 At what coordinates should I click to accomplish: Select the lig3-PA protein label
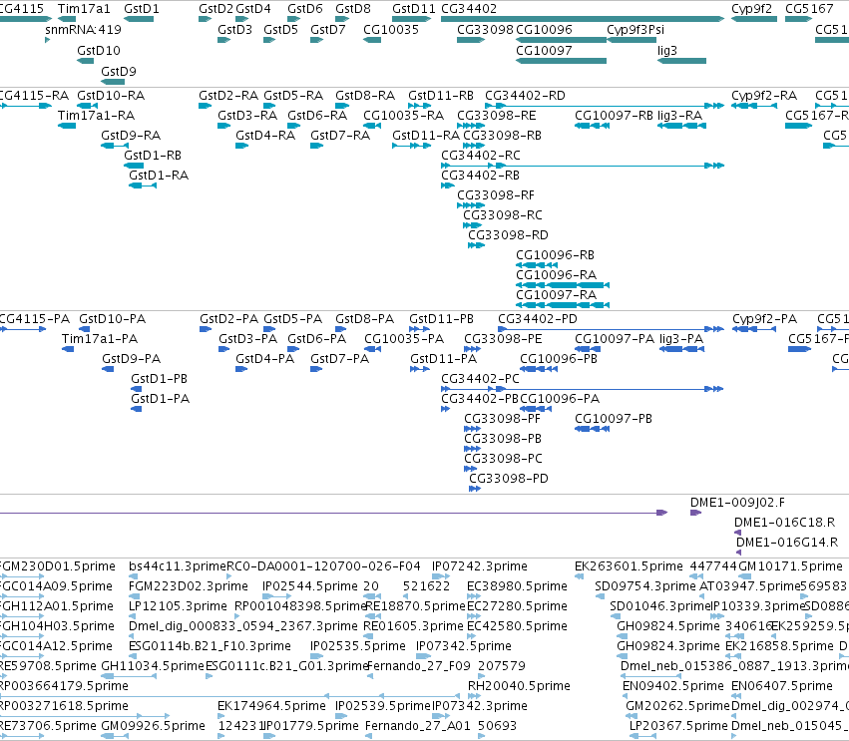coord(681,339)
